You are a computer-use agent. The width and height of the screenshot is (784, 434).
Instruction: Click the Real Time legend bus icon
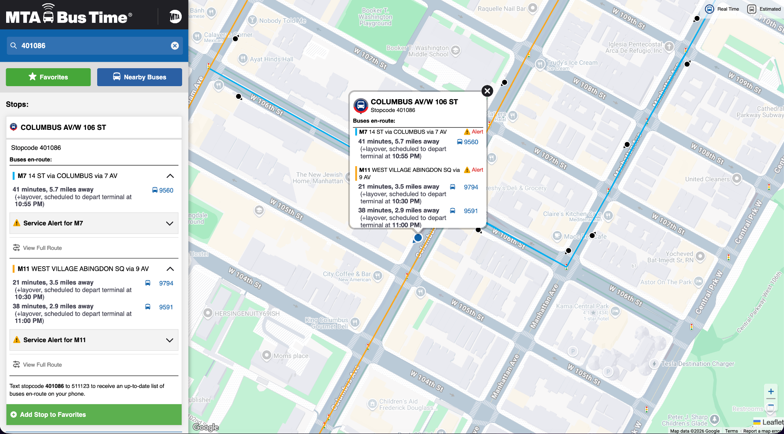710,9
